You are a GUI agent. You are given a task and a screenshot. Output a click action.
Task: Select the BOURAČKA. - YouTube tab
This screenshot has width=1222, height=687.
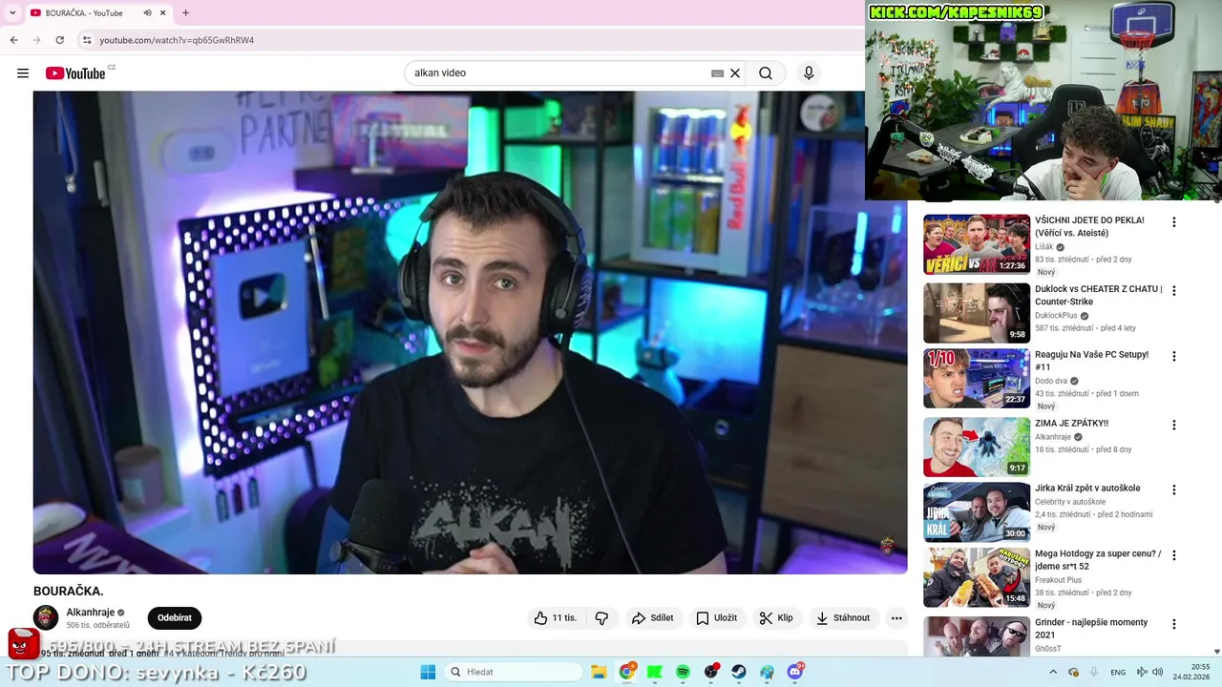tap(84, 13)
